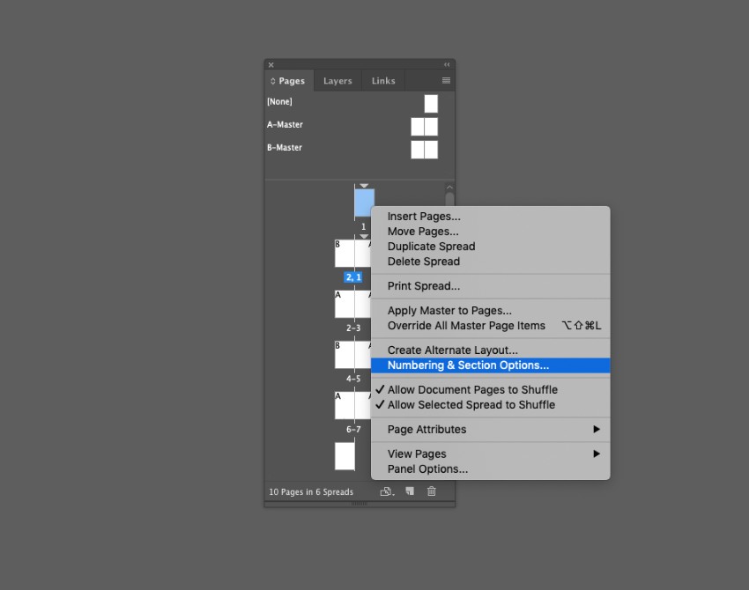Toggle Allow Document Pages to Shuffle

pos(490,389)
